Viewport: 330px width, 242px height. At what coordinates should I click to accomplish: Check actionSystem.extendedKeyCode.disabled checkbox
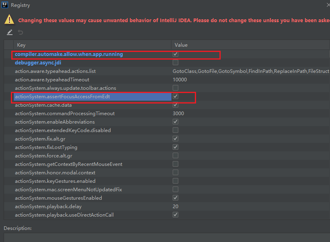175,130
